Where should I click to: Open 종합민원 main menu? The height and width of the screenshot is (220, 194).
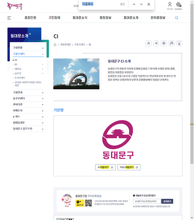click(30, 18)
